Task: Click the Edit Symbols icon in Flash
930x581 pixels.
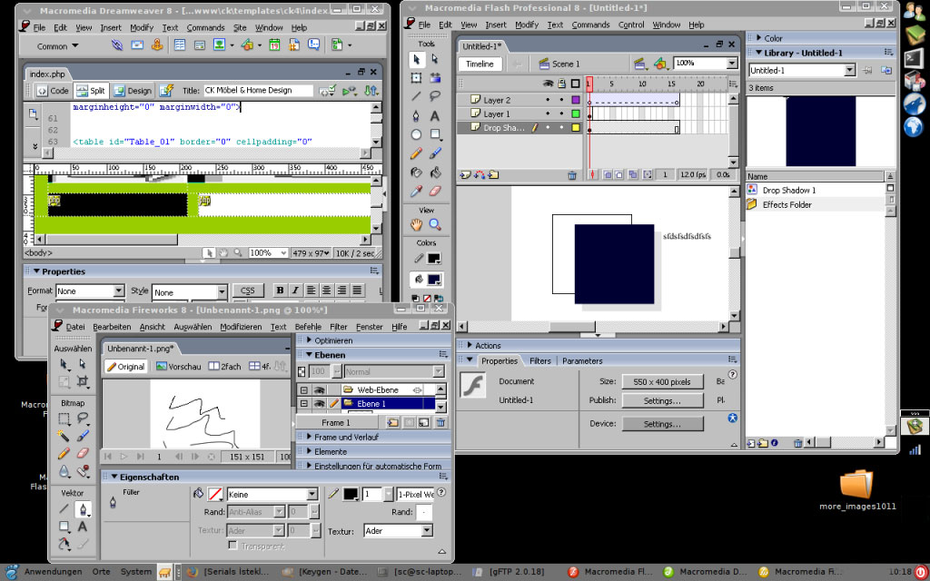Action: [x=660, y=63]
